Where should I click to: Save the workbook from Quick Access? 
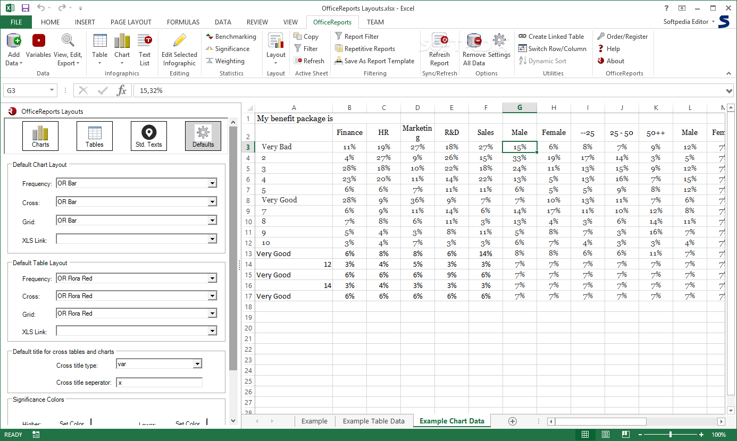[x=25, y=8]
